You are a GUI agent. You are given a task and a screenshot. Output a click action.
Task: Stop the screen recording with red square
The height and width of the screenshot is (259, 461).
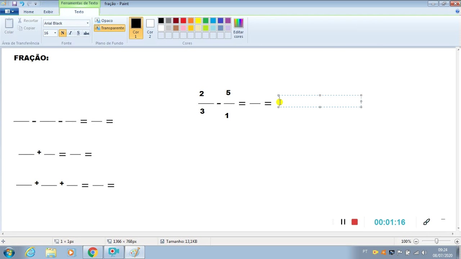(354, 222)
